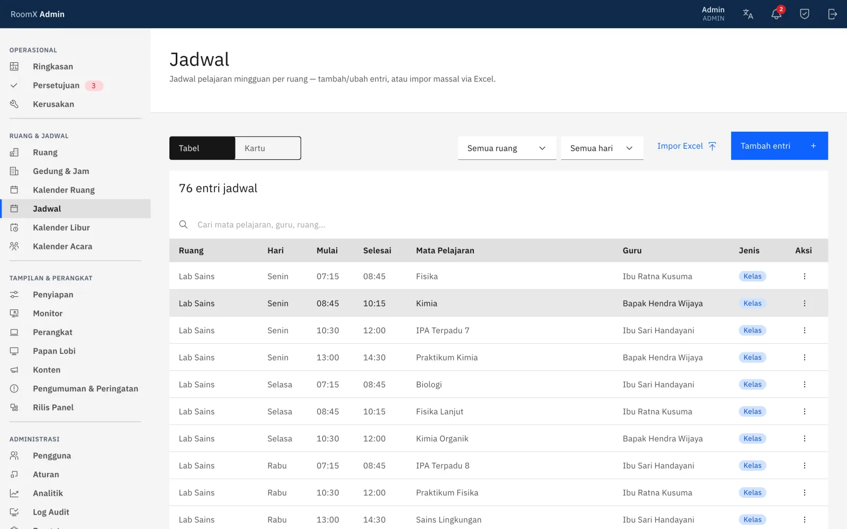Click the Guru column header
Image resolution: width=847 pixels, height=529 pixels.
tap(632, 251)
